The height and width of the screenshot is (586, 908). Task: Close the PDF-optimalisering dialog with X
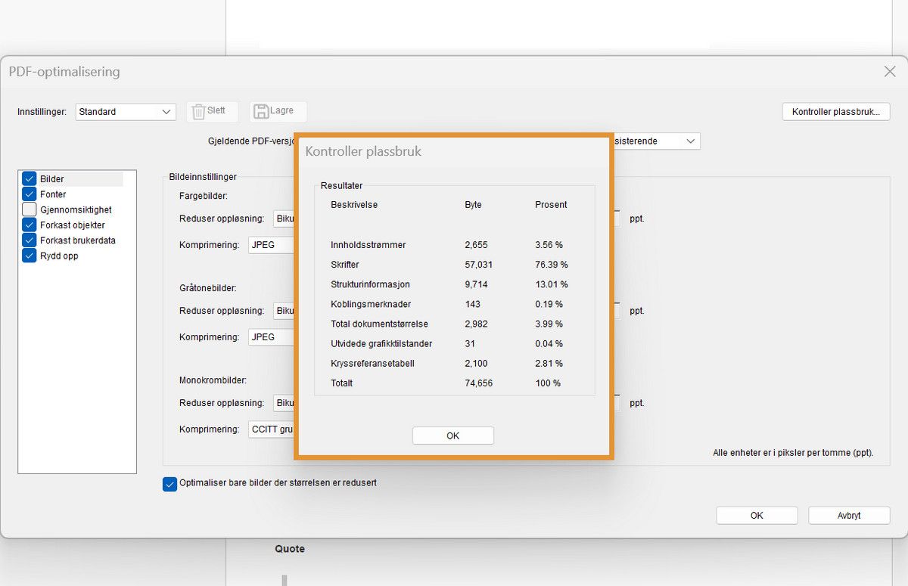[890, 71]
